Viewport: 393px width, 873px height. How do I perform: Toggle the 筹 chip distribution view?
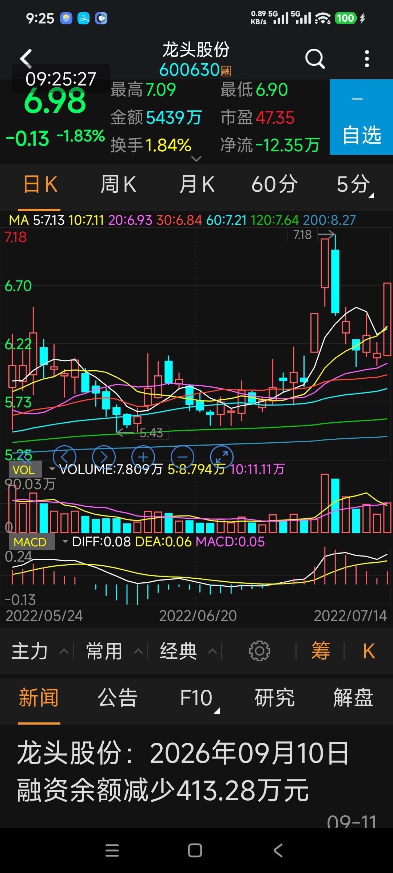(321, 651)
